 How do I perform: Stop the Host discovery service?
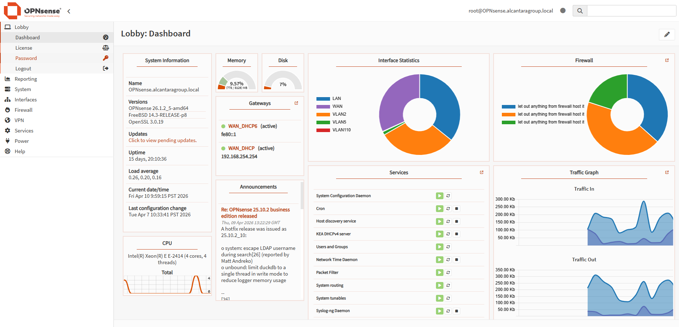[456, 221]
